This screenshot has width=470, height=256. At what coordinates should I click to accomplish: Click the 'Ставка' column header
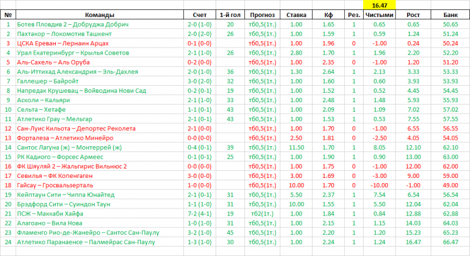click(x=296, y=15)
